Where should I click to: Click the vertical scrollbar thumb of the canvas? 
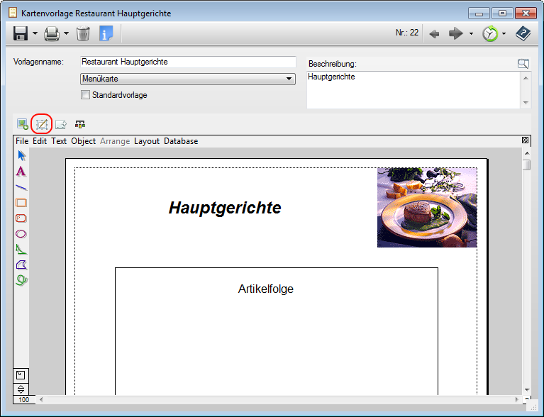526,165
